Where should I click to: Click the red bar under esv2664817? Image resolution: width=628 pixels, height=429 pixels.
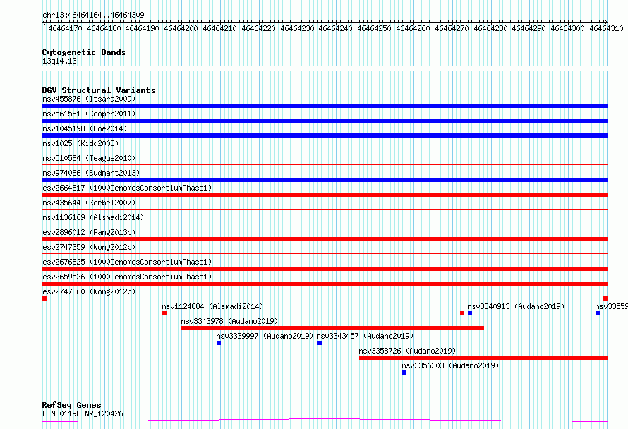(x=325, y=195)
